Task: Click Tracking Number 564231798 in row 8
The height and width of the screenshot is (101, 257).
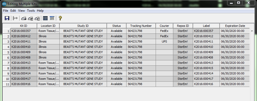Action: pos(141,68)
